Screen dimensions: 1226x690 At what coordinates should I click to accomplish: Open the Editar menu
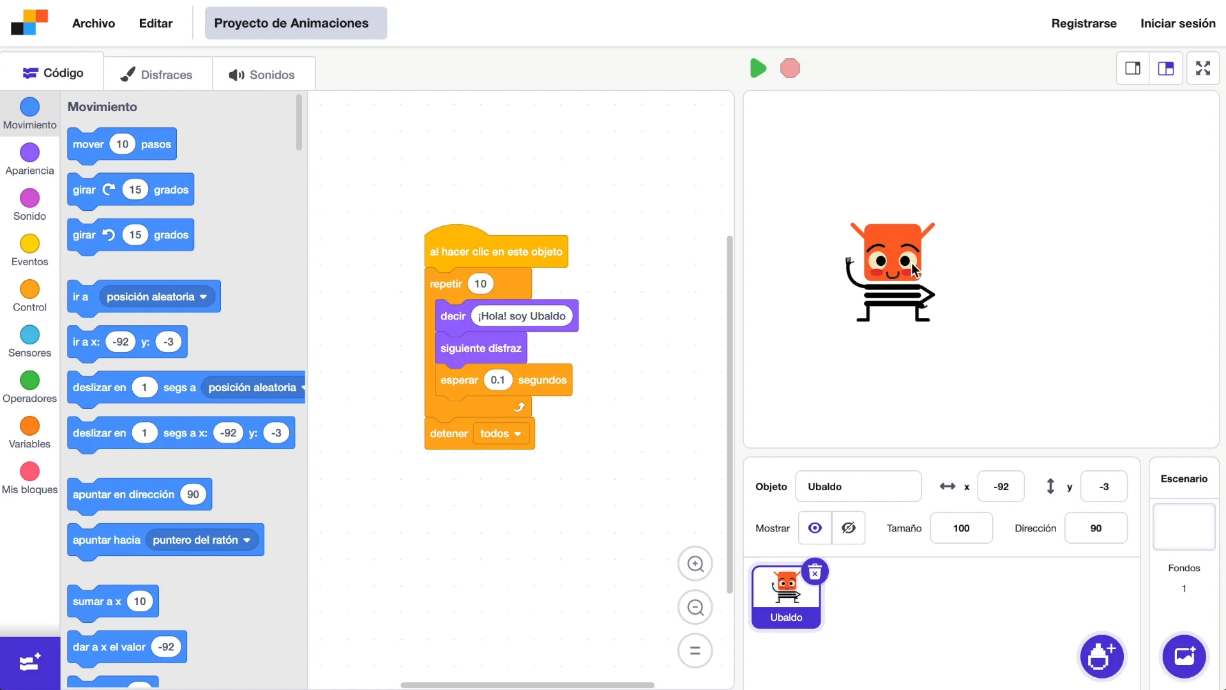click(x=156, y=23)
